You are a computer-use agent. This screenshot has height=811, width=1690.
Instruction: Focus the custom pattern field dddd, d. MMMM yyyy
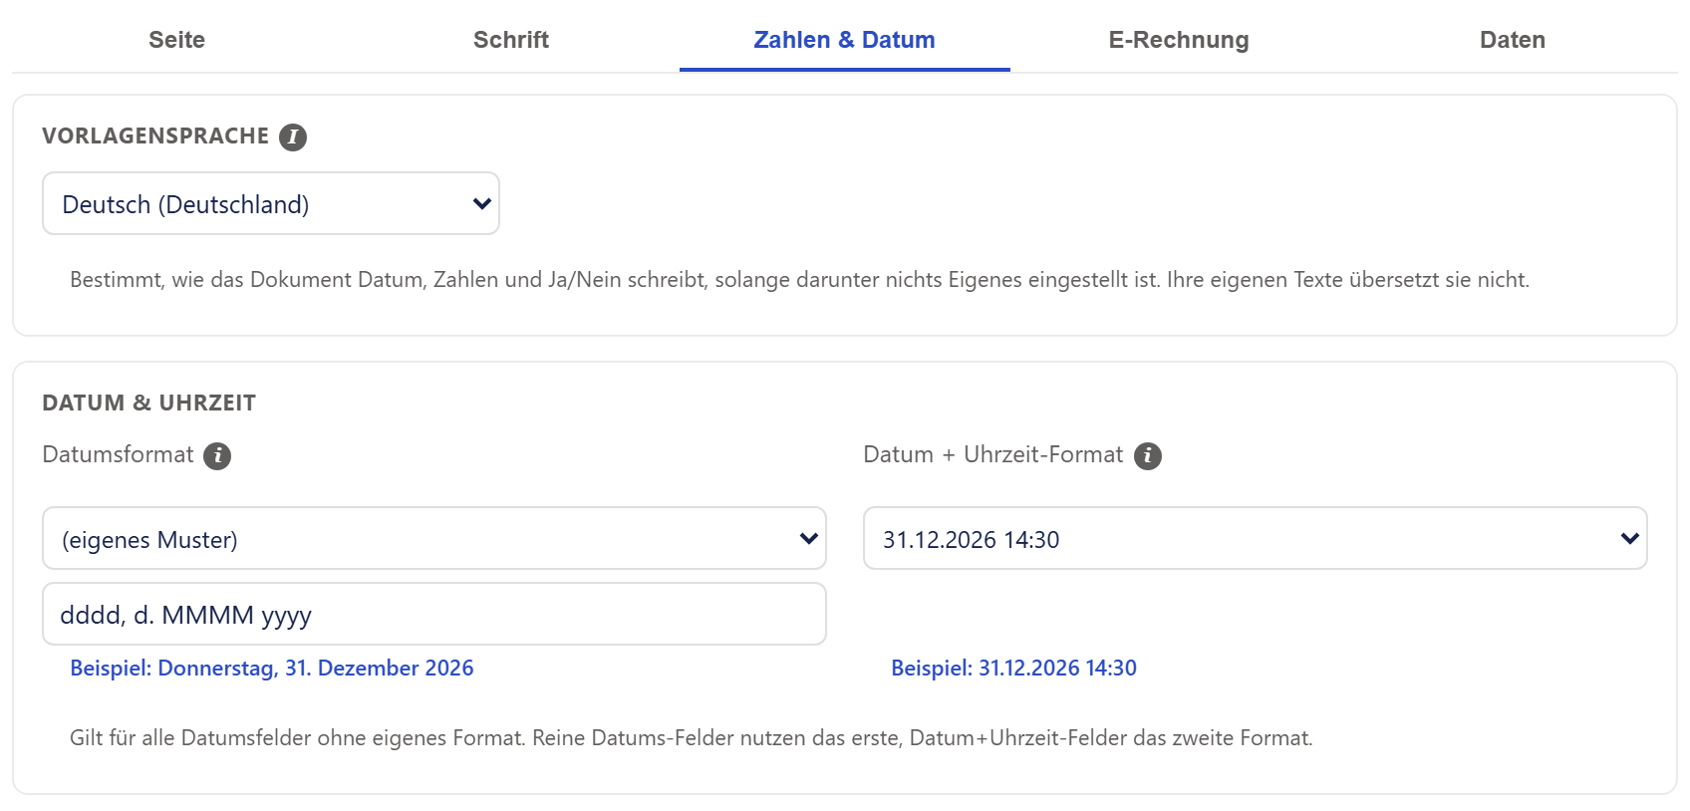pyautogui.click(x=434, y=614)
